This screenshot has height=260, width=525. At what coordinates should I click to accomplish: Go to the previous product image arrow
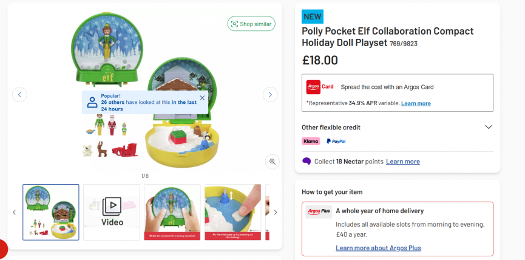tap(19, 94)
